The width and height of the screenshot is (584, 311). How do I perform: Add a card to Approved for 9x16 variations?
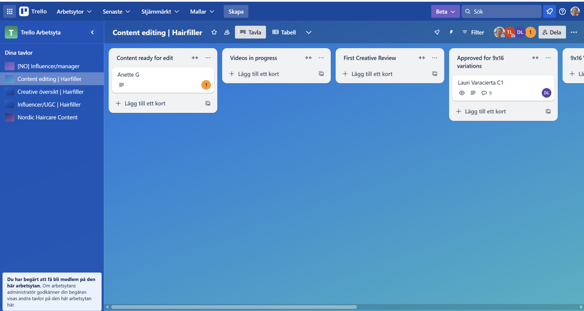[497, 112]
